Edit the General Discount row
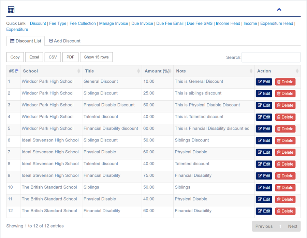The image size is (307, 238). click(264, 82)
